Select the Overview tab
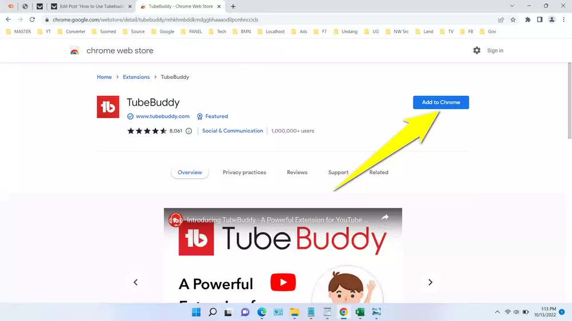This screenshot has height=321, width=572. 190,172
